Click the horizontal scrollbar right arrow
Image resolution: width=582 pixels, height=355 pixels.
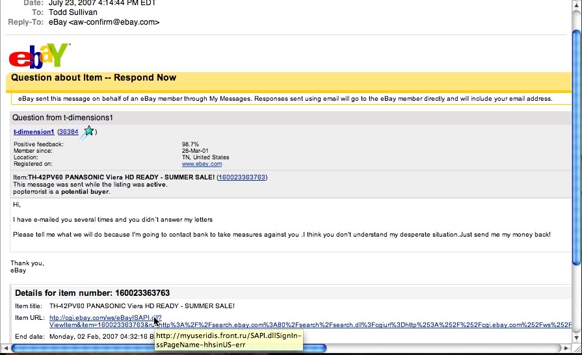click(566, 348)
